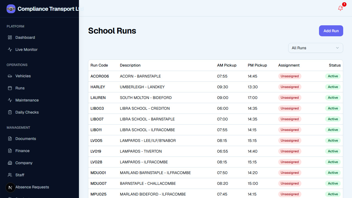Select run code HARLEY
This screenshot has height=198, width=352.
98,87
